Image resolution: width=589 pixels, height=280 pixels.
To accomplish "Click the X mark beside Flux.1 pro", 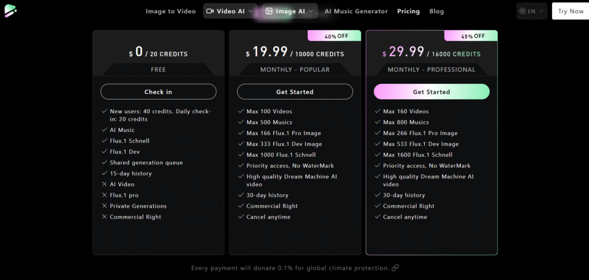I will 105,195.
